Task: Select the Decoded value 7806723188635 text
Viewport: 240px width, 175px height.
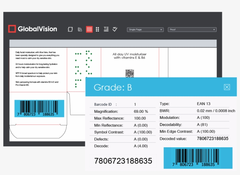Action: coord(212,138)
